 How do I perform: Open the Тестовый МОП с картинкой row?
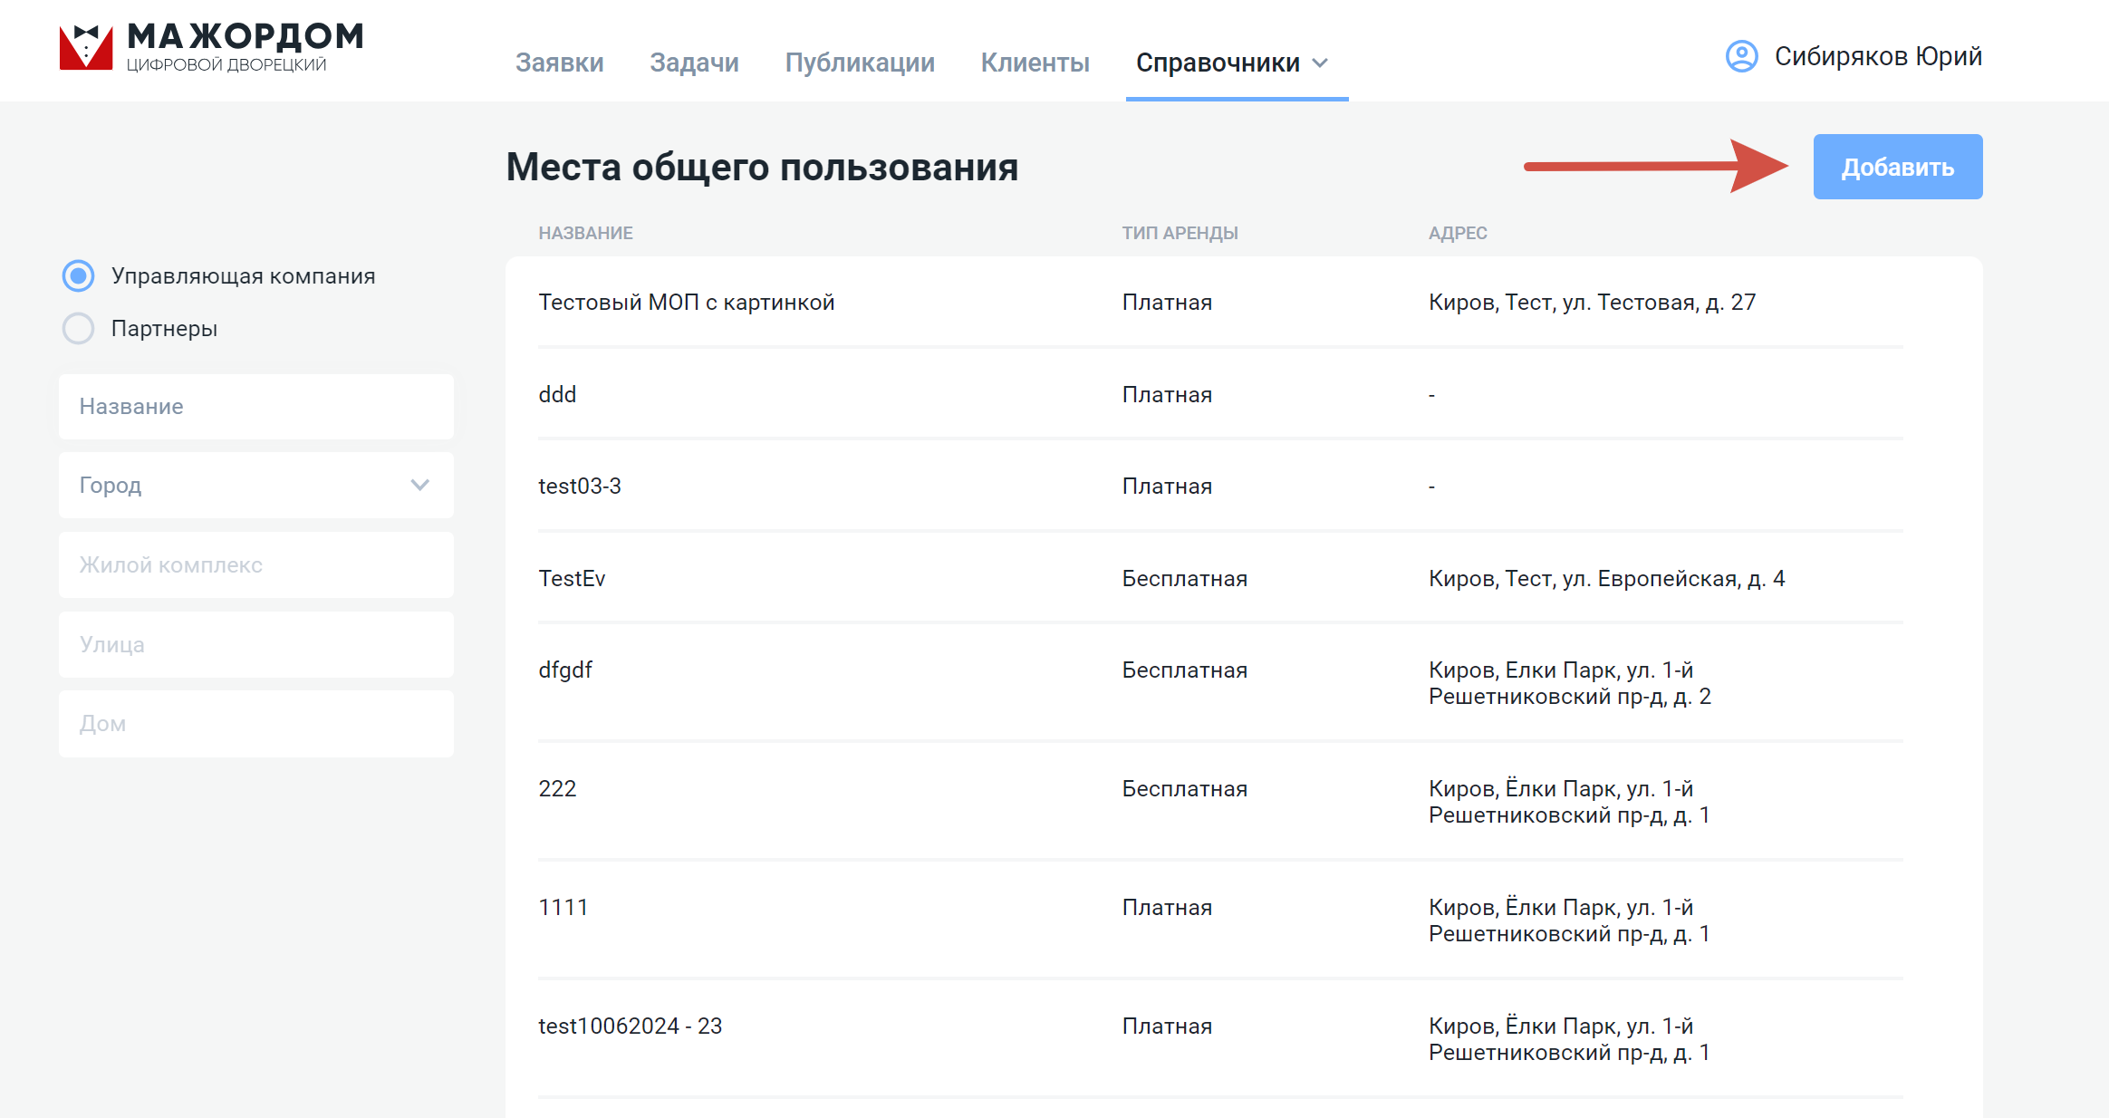click(x=686, y=303)
